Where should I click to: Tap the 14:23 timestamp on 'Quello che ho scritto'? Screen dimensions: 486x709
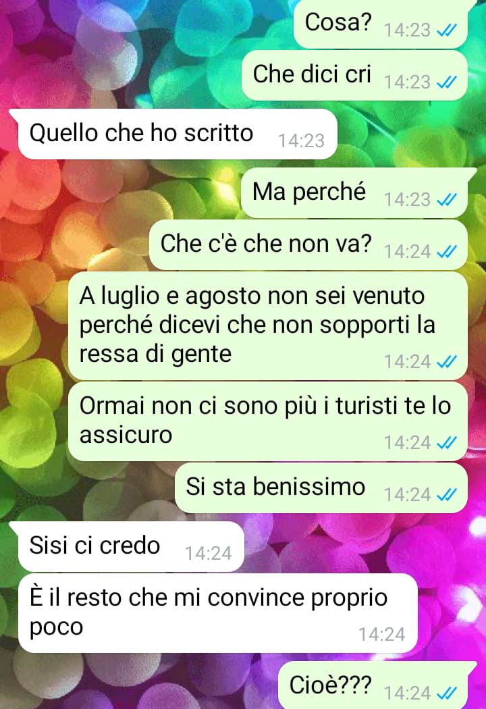pyautogui.click(x=301, y=141)
